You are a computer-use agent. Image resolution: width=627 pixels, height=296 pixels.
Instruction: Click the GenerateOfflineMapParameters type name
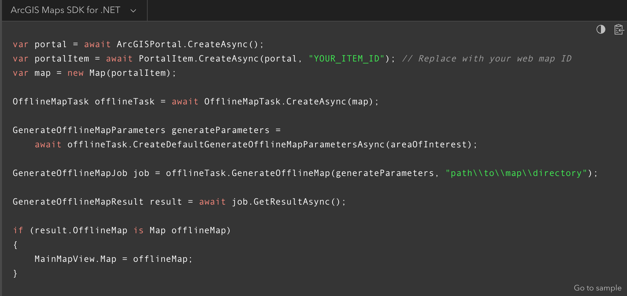click(89, 130)
